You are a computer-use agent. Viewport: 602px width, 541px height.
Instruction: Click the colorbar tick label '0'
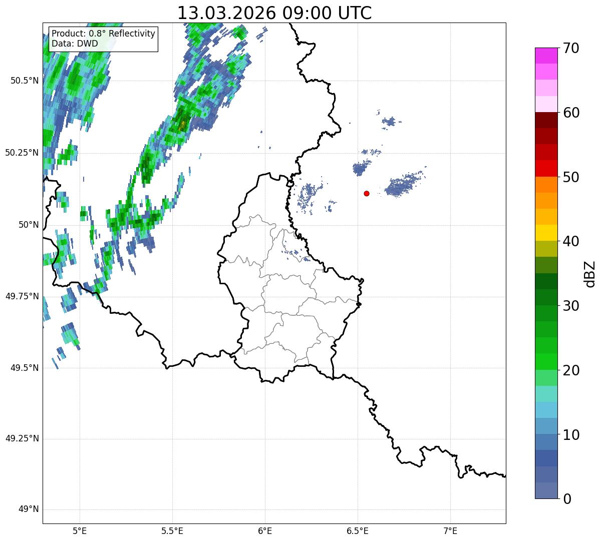click(566, 499)
